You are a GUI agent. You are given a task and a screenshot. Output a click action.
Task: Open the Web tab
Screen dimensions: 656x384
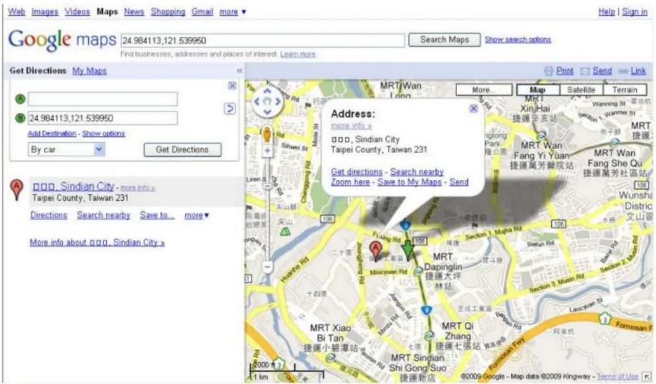(16, 12)
